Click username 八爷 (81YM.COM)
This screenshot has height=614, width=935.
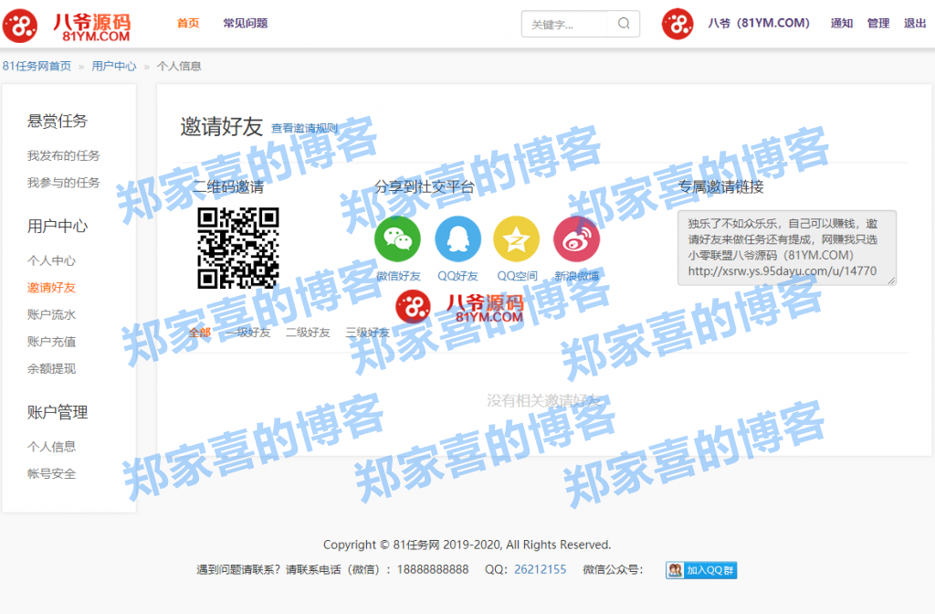coord(759,23)
